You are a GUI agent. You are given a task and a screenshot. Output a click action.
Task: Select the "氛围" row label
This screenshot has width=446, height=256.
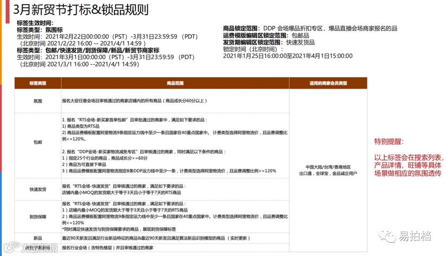pos(38,101)
